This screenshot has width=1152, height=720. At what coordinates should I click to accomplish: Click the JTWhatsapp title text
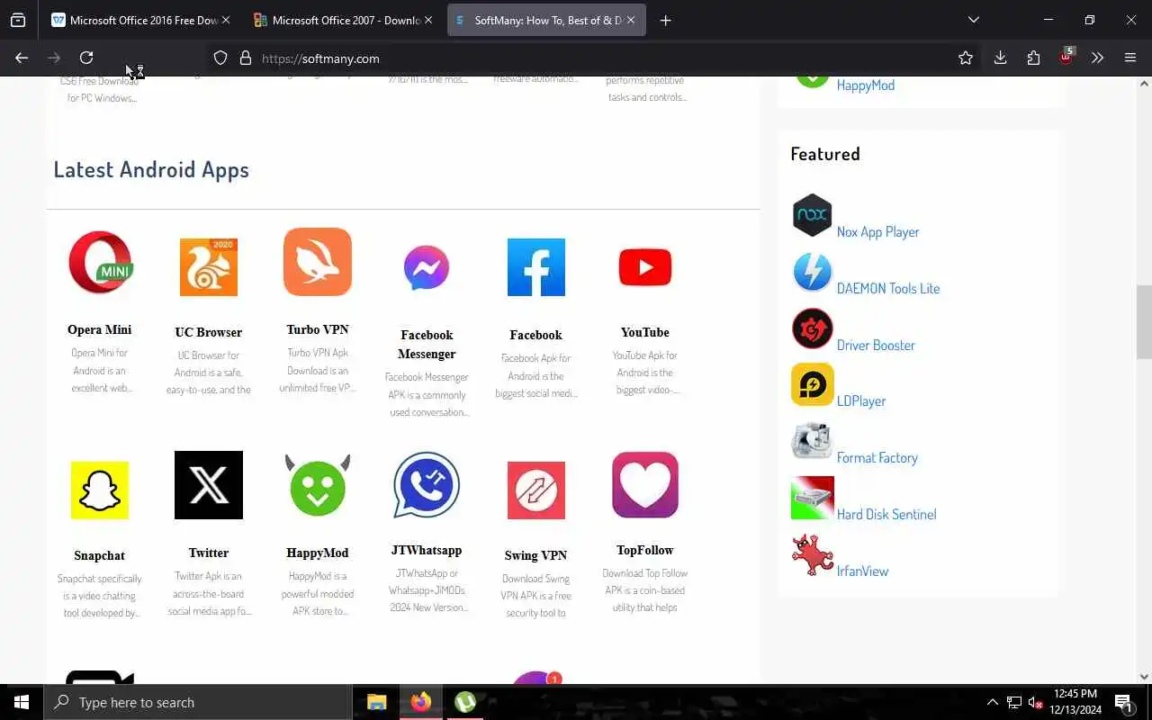click(x=427, y=550)
